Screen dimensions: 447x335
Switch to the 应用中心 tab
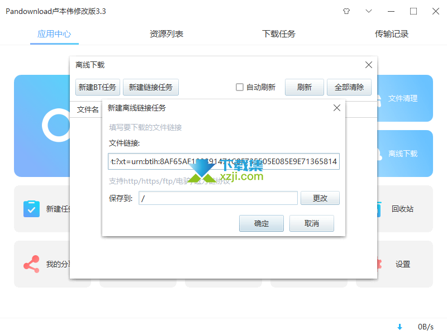coord(54,34)
